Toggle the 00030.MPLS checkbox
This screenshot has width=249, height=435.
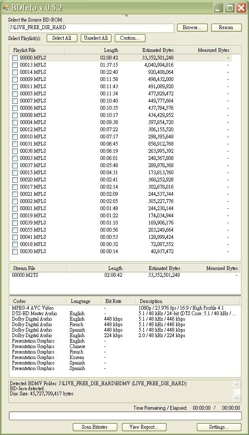(x=15, y=252)
